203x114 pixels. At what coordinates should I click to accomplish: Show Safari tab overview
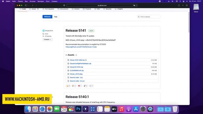click(x=187, y=5)
